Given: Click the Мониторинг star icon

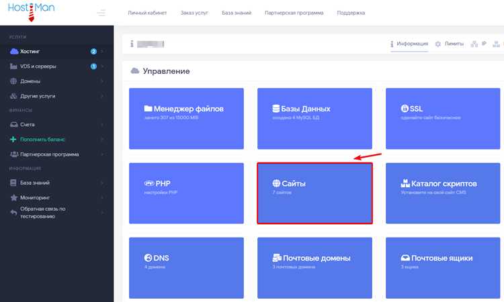Looking at the screenshot, I should click(13, 198).
